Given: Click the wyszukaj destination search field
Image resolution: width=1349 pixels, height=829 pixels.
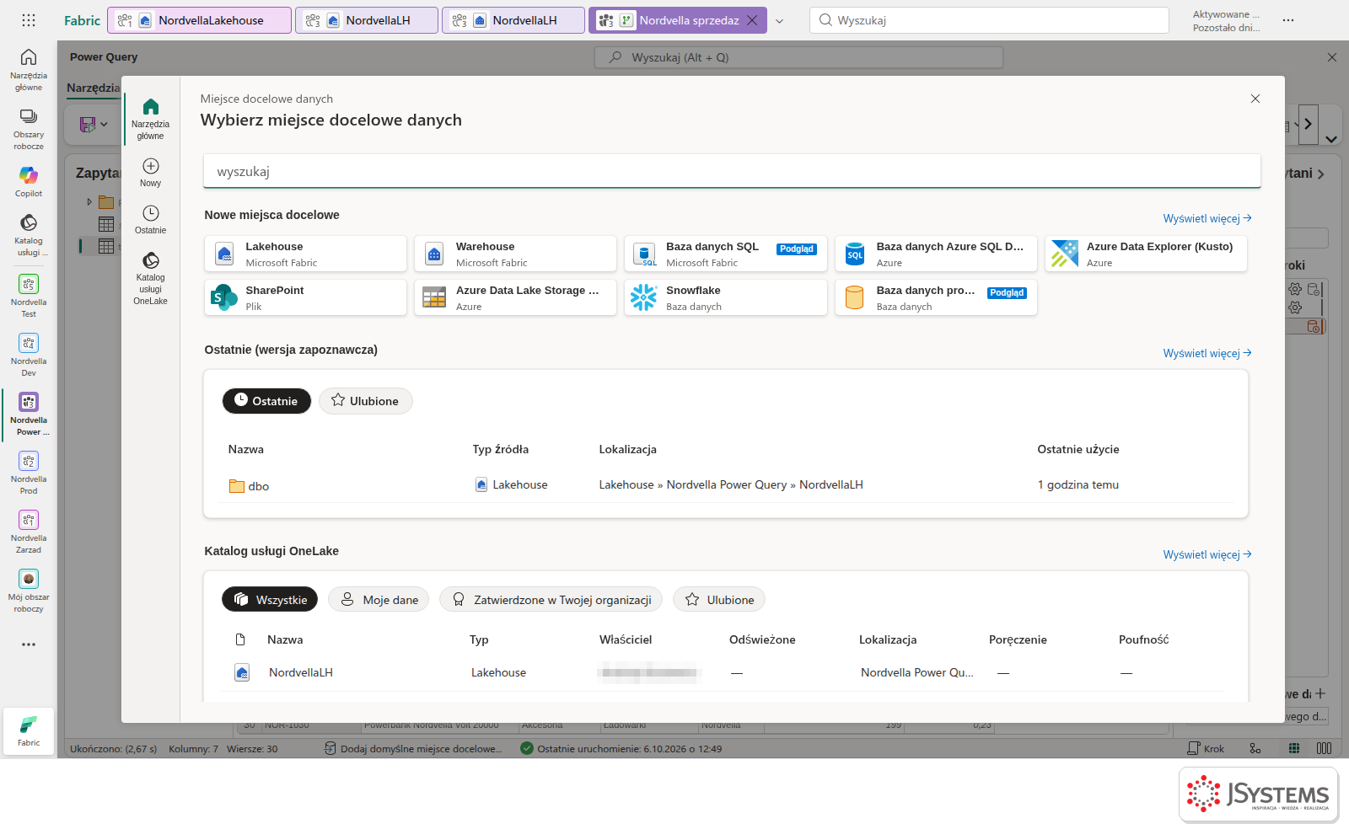Looking at the screenshot, I should (732, 171).
